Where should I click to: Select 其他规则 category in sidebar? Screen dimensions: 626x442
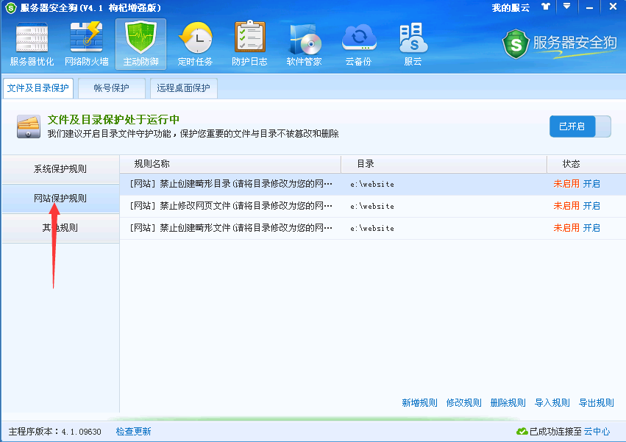click(60, 228)
